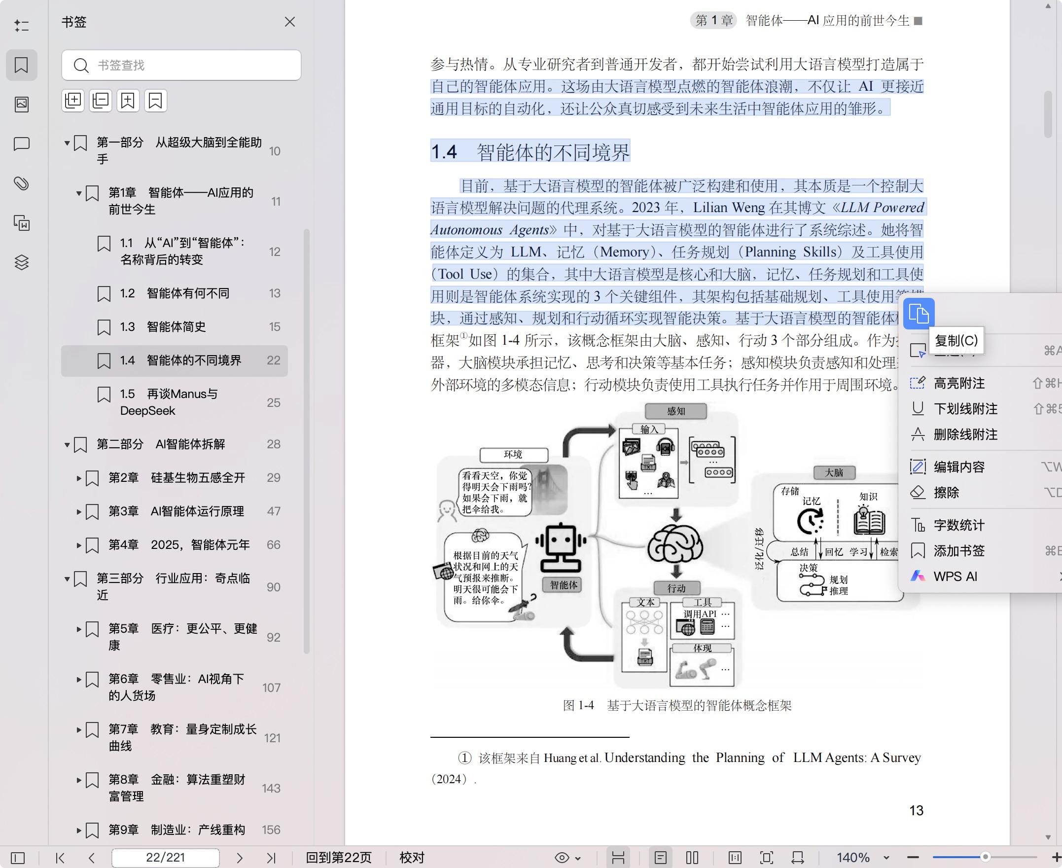
Task: Open bookmark 第8章 金融：算法重塑财富管理
Action: click(x=175, y=788)
